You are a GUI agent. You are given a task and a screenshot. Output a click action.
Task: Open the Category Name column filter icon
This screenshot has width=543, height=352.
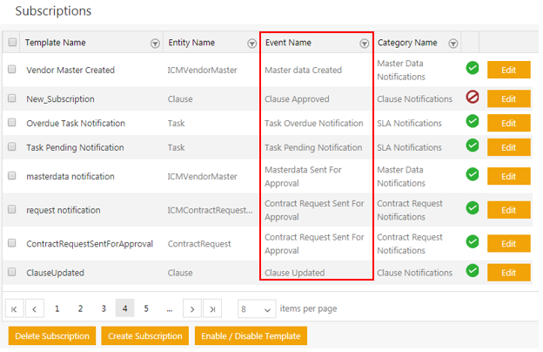click(x=452, y=43)
